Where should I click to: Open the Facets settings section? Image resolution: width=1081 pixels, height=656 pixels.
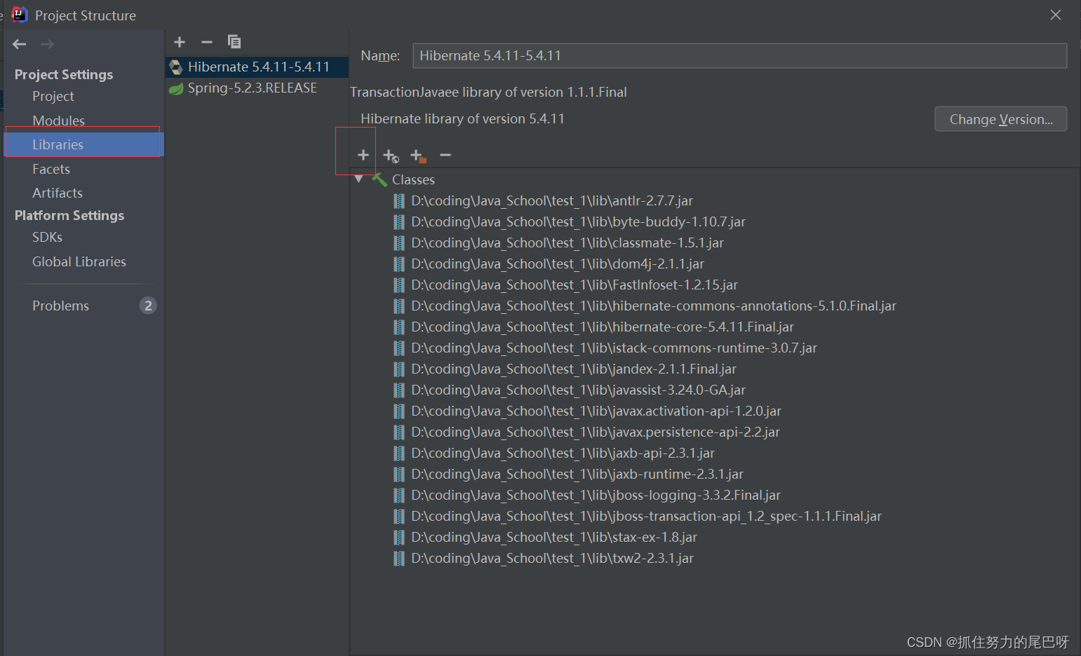pos(51,169)
